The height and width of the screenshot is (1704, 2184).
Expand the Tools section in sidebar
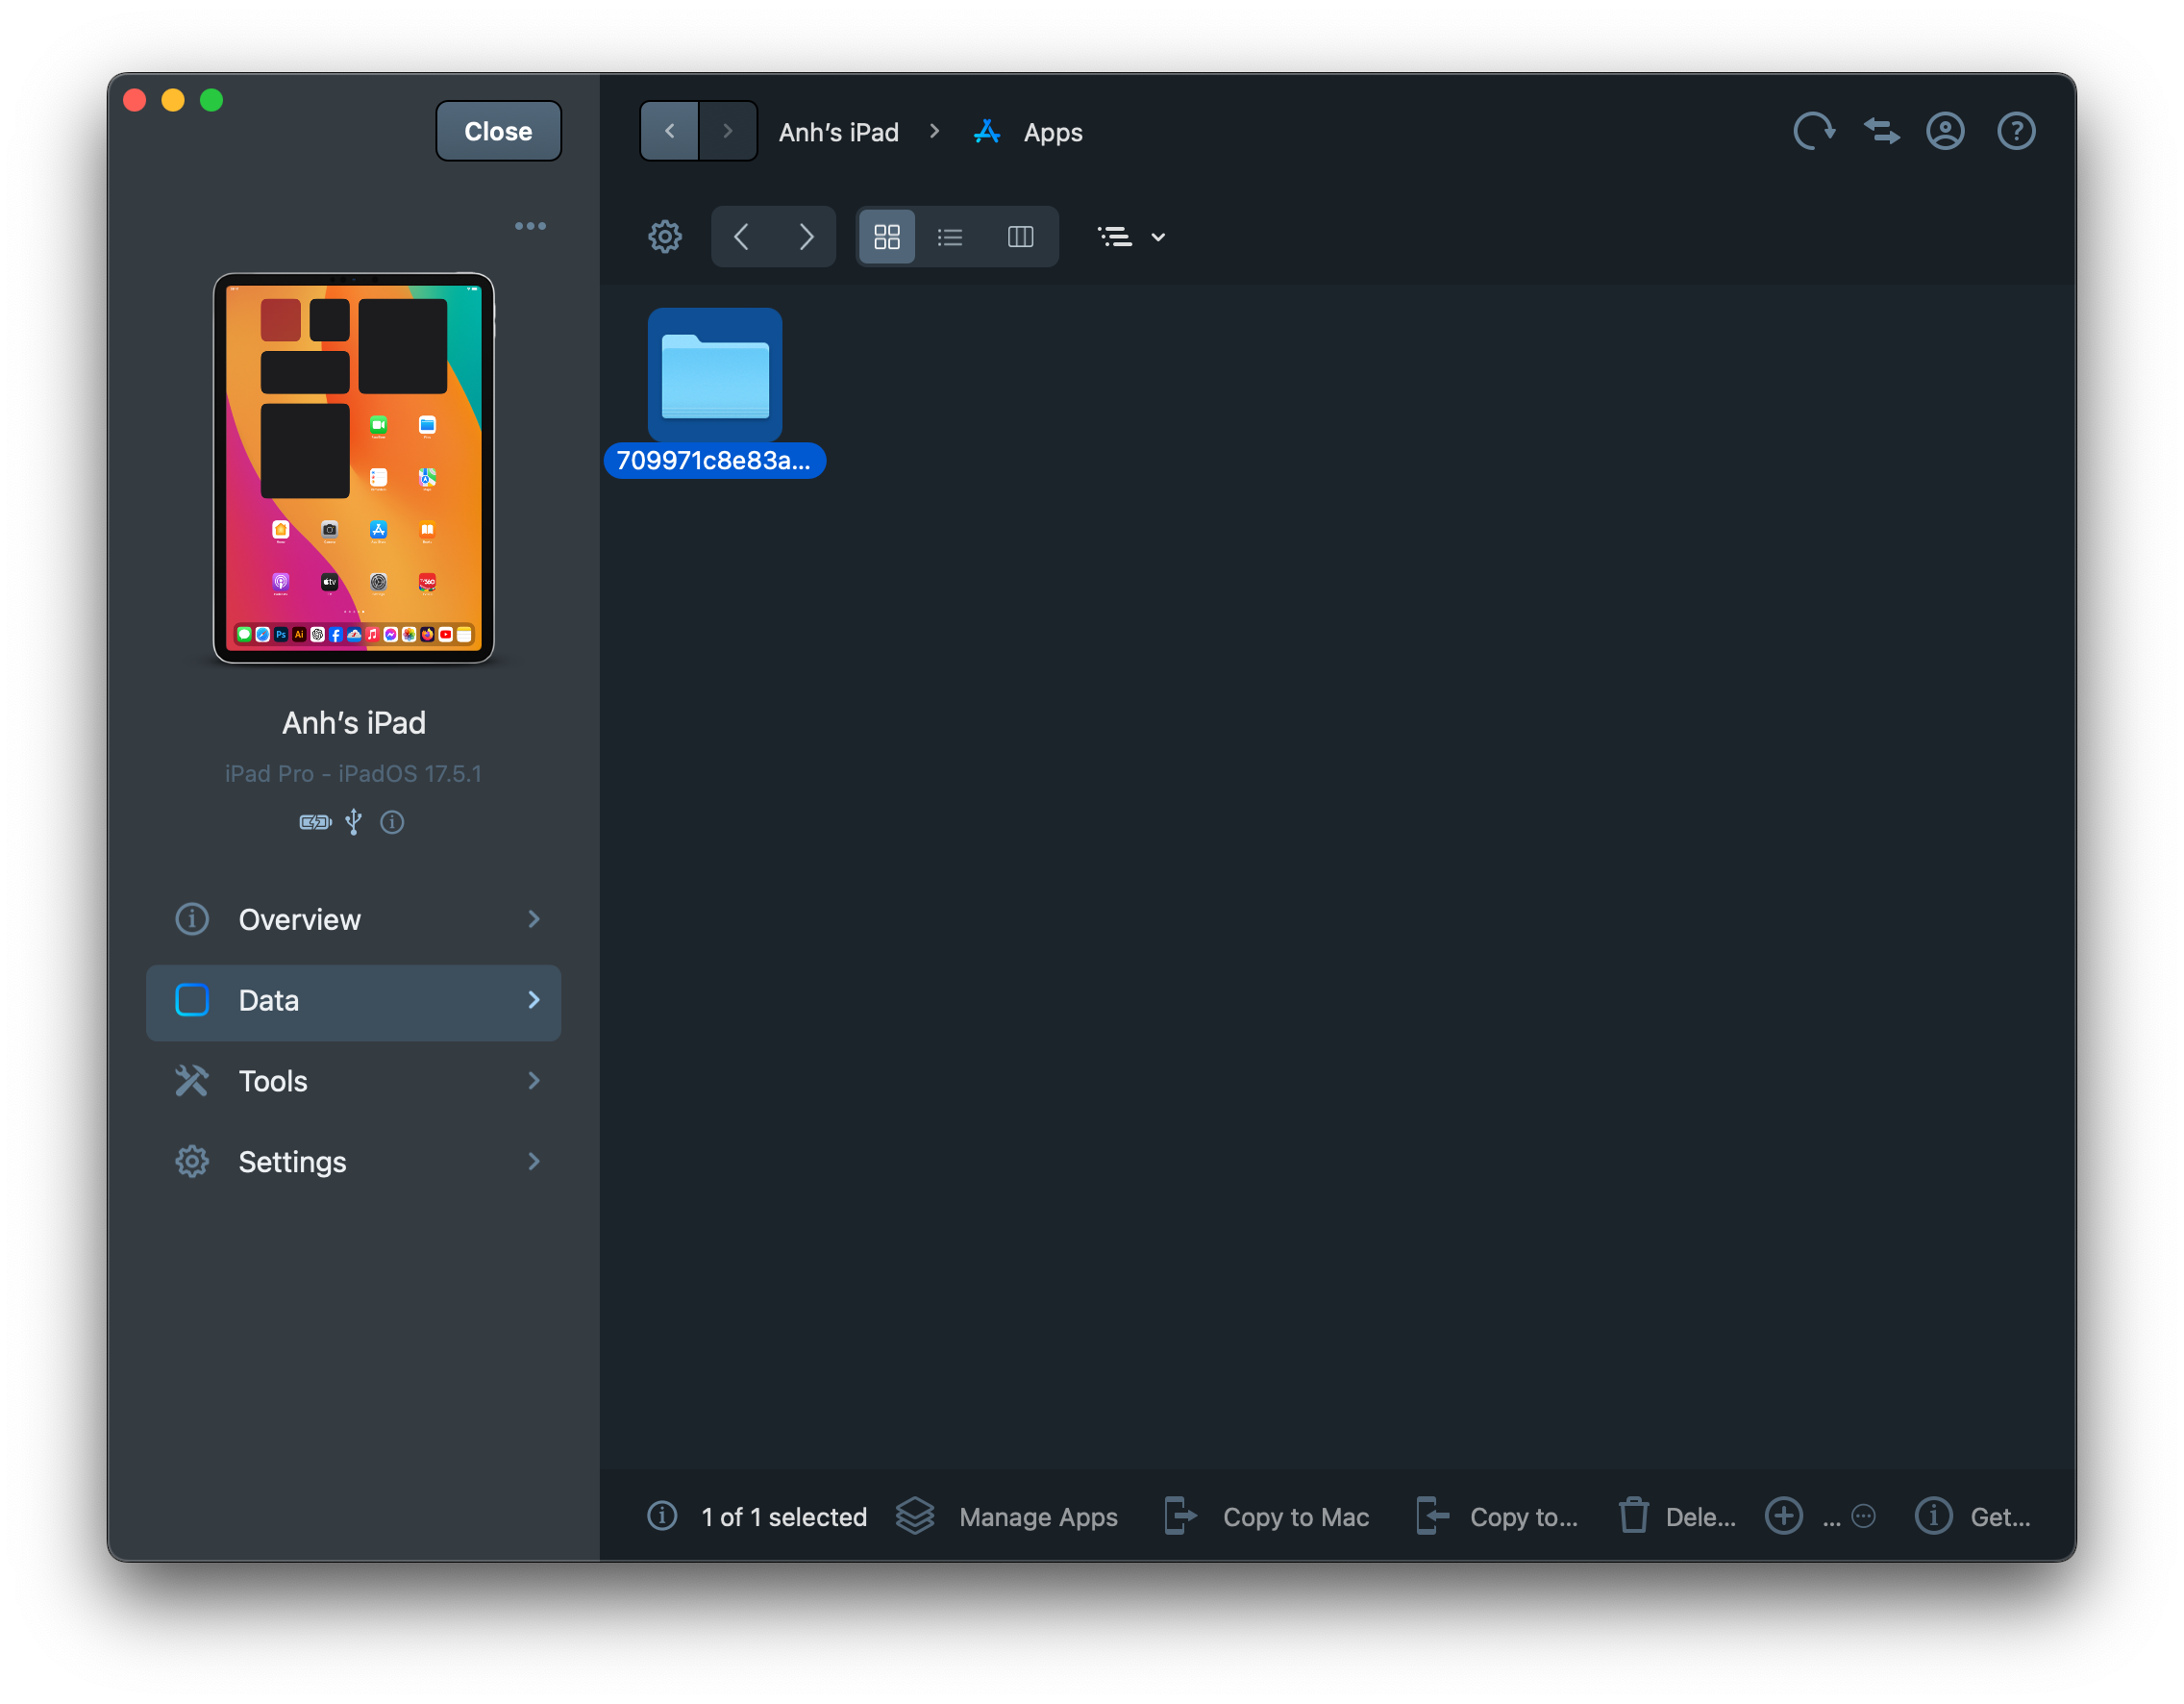(x=534, y=1081)
